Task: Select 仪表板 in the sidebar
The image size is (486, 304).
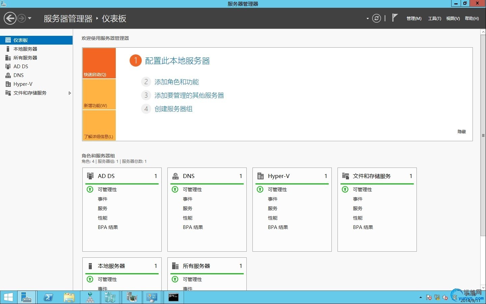Action: click(36, 40)
